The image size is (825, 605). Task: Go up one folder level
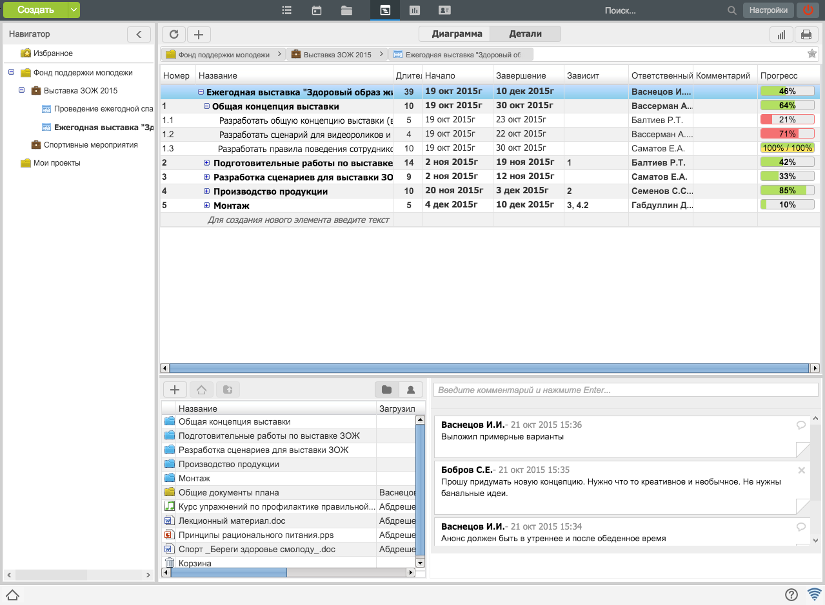click(x=228, y=389)
